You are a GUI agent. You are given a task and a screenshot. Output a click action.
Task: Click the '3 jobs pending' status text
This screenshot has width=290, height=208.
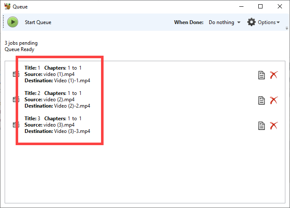click(x=21, y=43)
